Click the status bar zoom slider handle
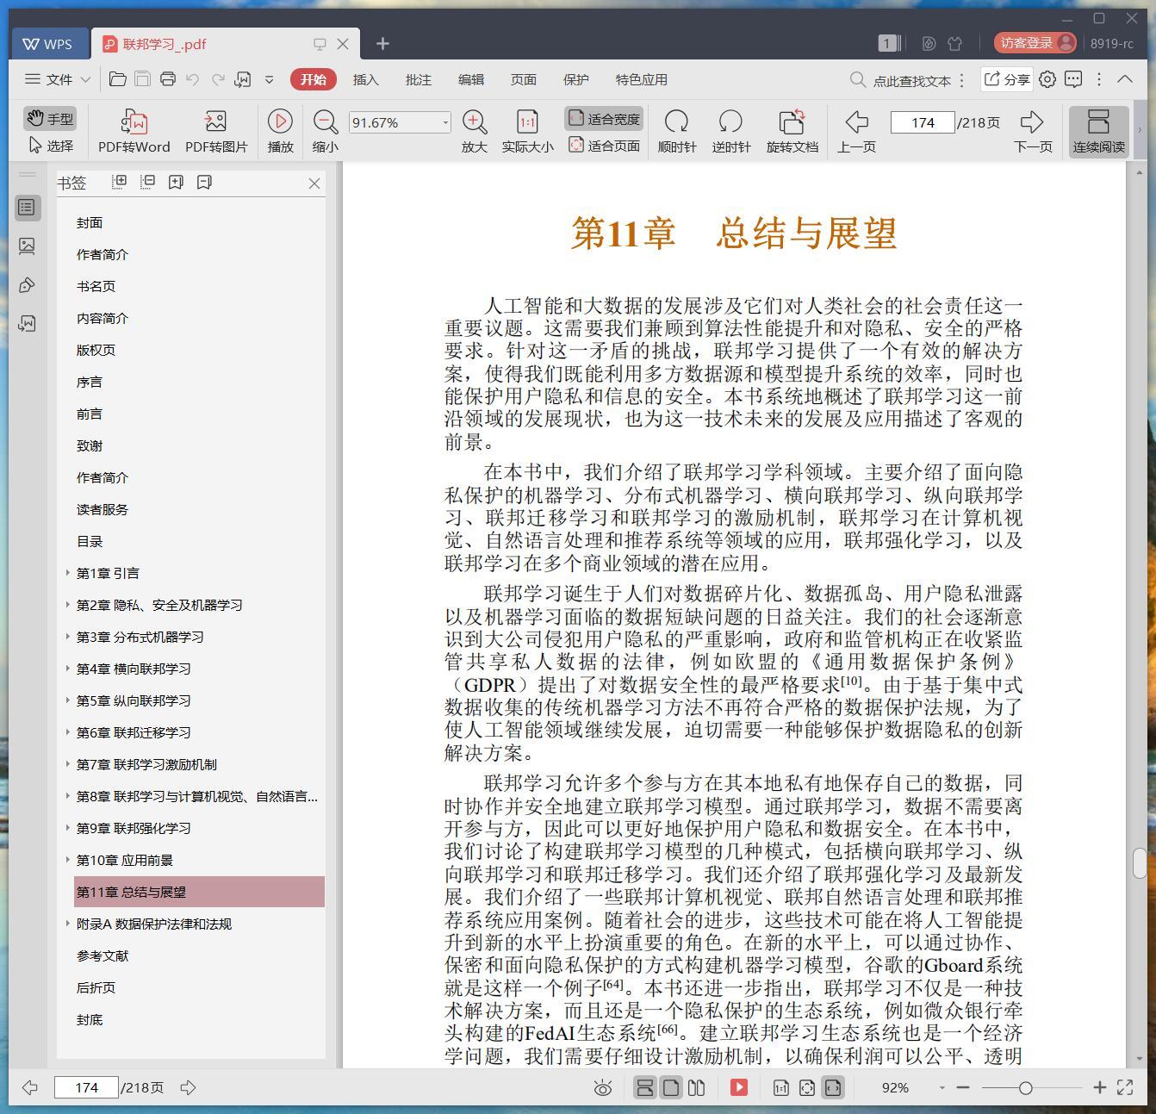 (x=1025, y=1088)
